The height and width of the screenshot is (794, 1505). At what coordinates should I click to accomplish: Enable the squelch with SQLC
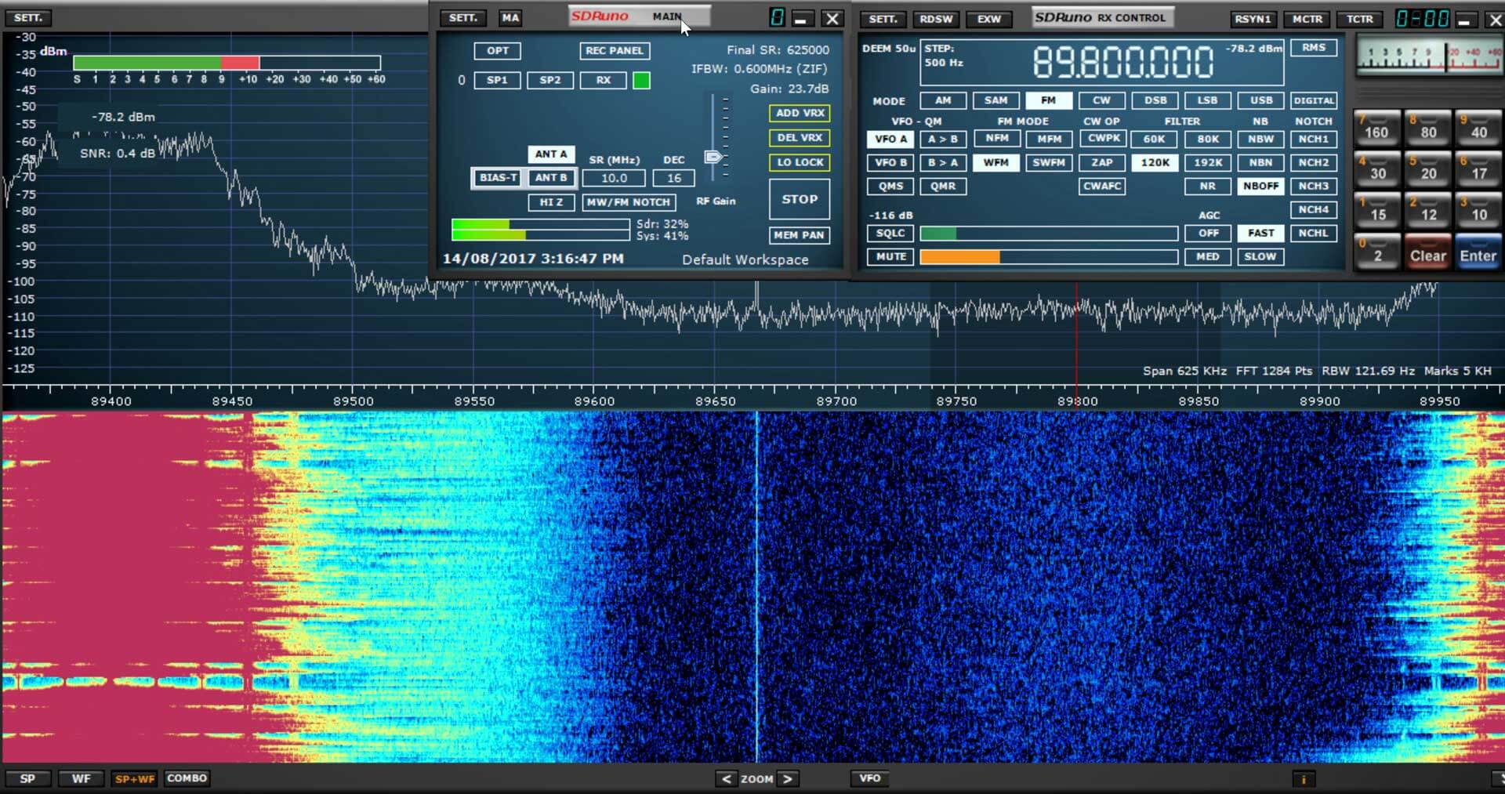[890, 233]
